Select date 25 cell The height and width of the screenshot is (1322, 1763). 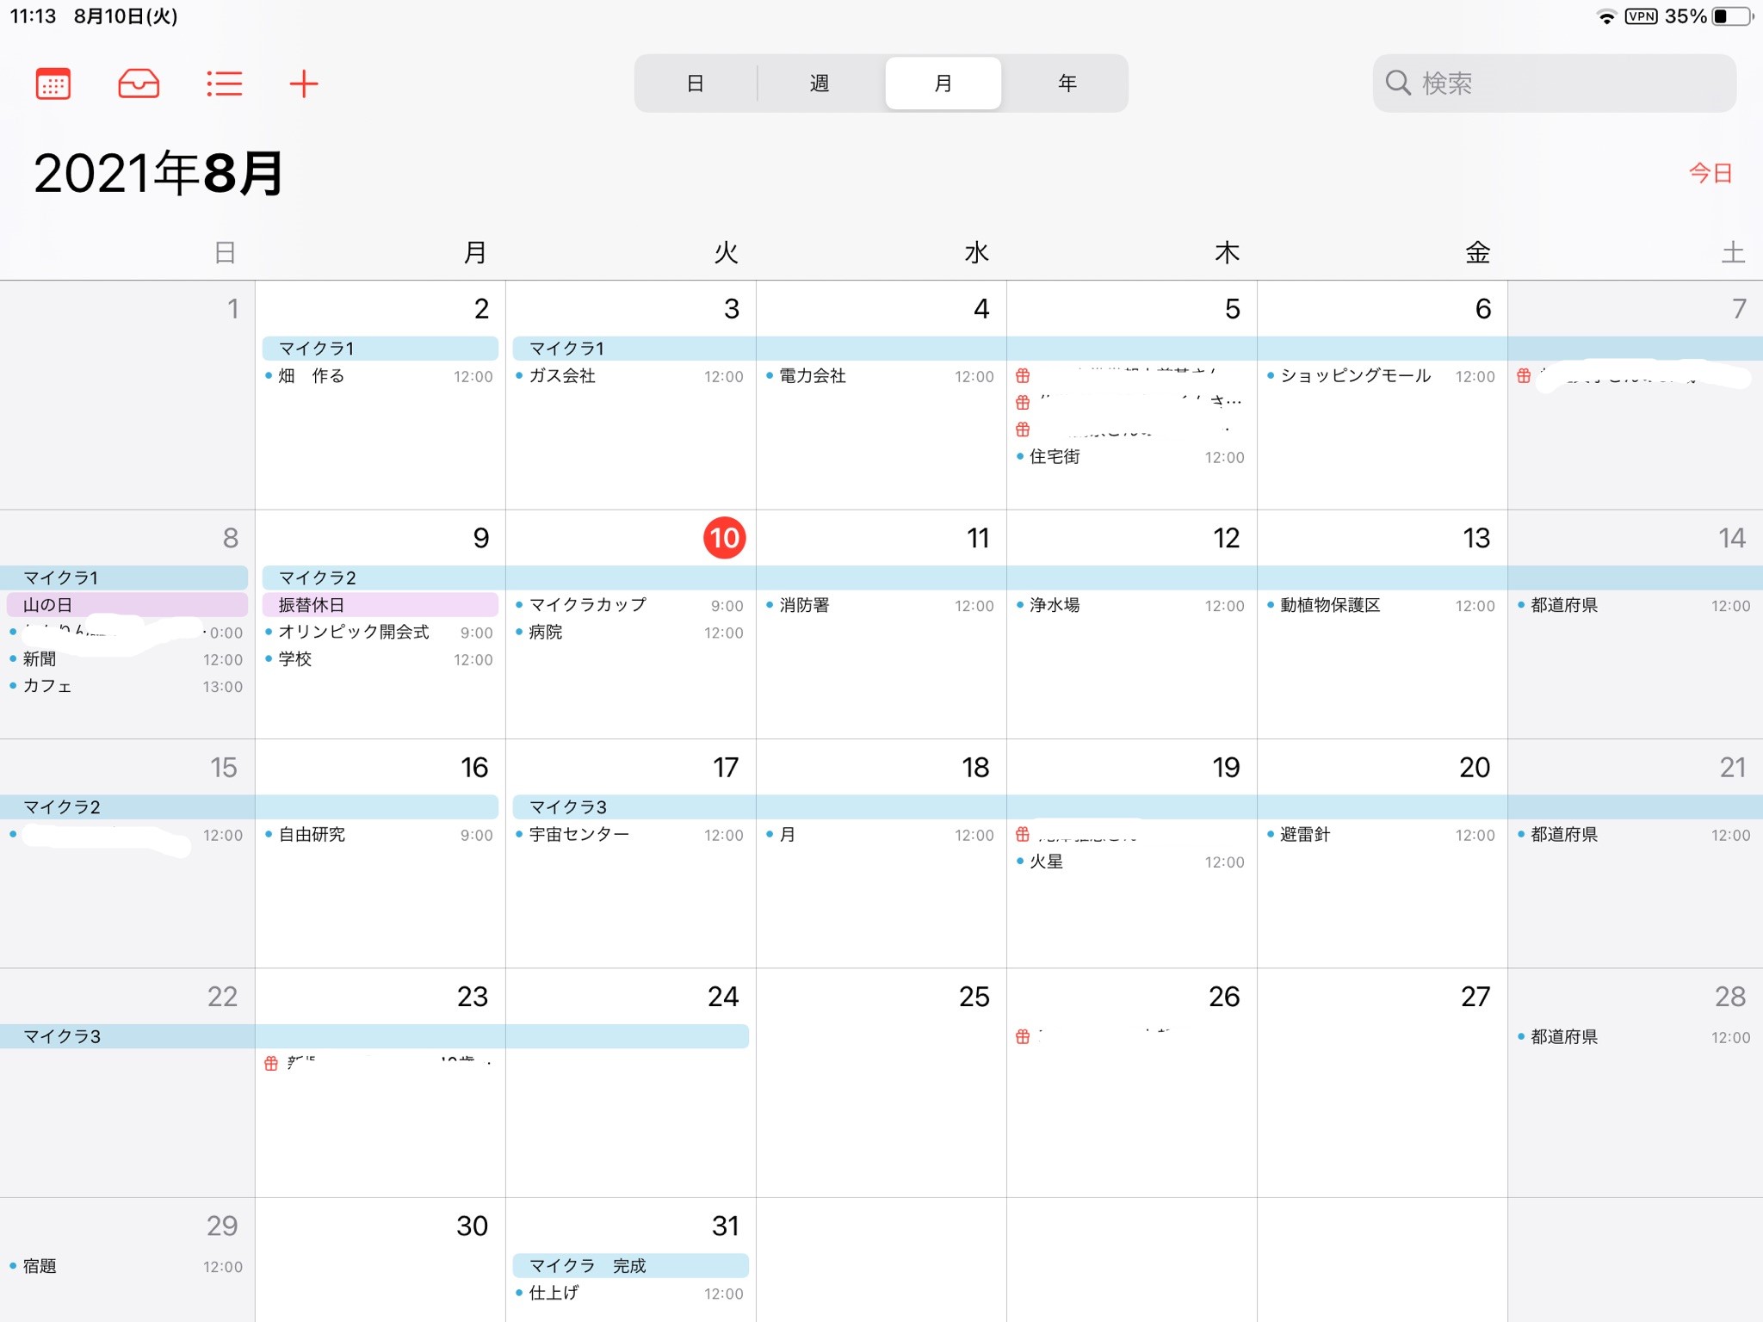pyautogui.click(x=881, y=1083)
